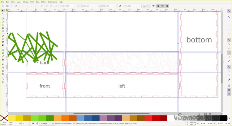Viewport: 232px width, 126px height.
Task: Open the mm units dropdown
Action: pyautogui.click(x=145, y=6)
